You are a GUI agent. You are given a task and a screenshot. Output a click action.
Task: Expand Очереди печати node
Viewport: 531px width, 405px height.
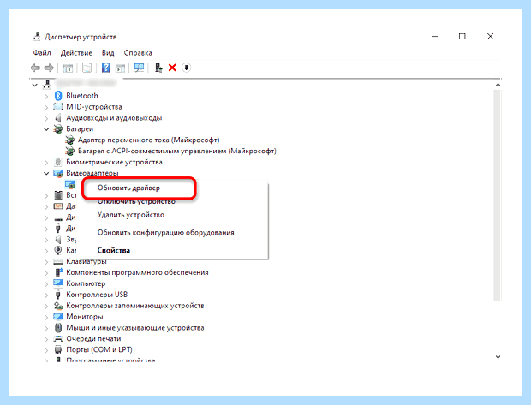46,339
